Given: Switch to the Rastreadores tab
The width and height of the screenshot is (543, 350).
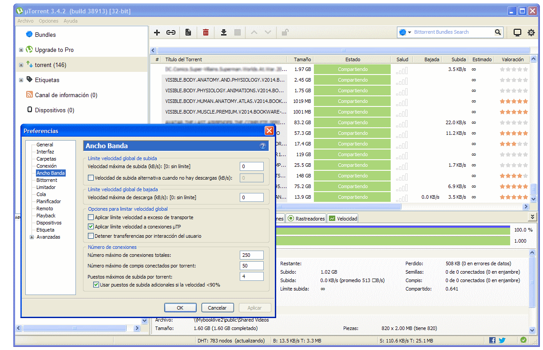Looking at the screenshot, I should 306,218.
